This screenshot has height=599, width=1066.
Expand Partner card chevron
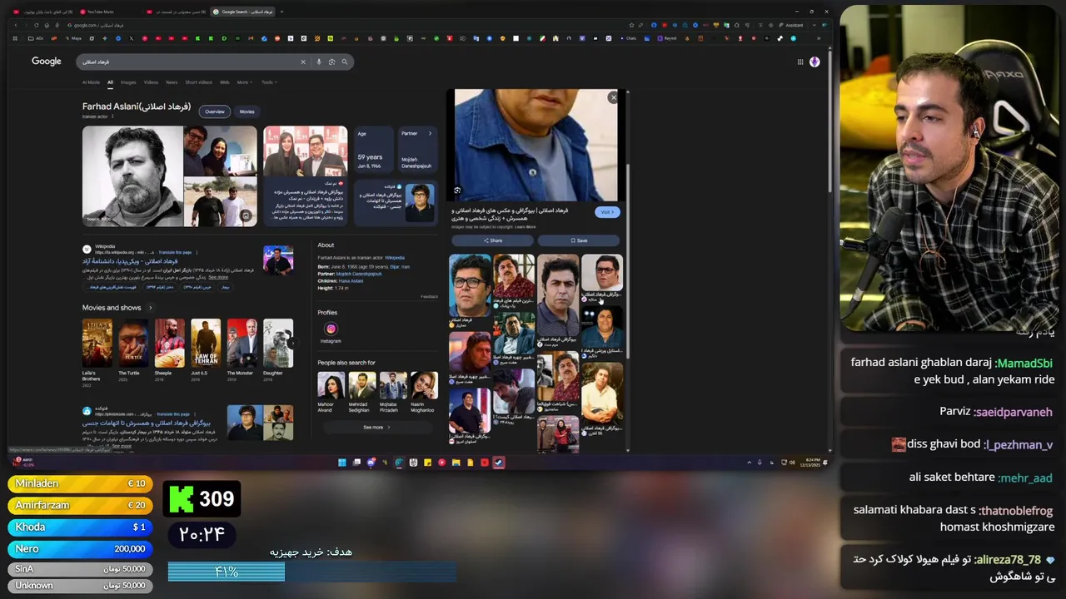coord(430,133)
